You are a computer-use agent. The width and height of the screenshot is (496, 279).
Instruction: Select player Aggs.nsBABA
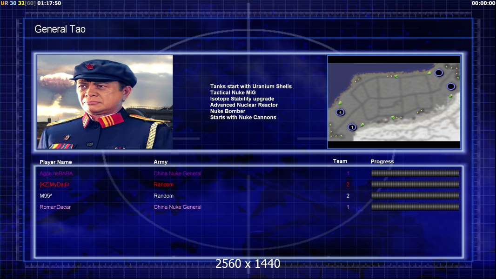(x=56, y=173)
